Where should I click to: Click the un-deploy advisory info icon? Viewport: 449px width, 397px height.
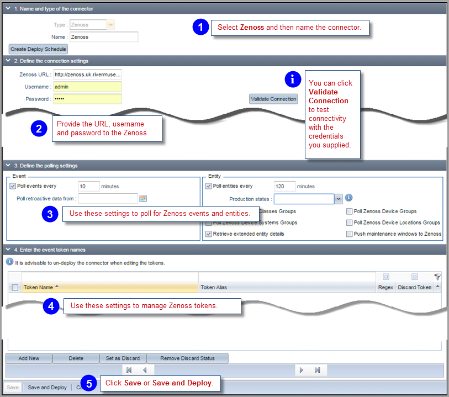tap(10, 262)
